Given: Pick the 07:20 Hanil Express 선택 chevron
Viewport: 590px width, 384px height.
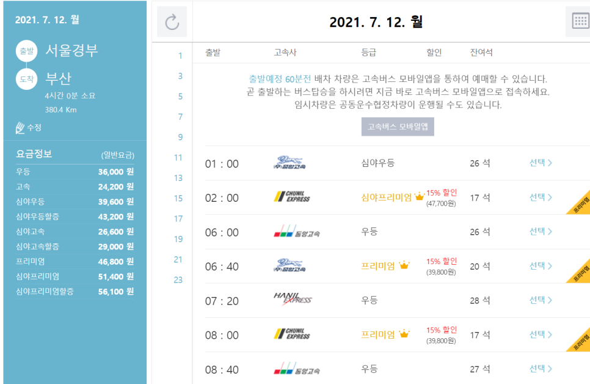Looking at the screenshot, I should pyautogui.click(x=549, y=300).
